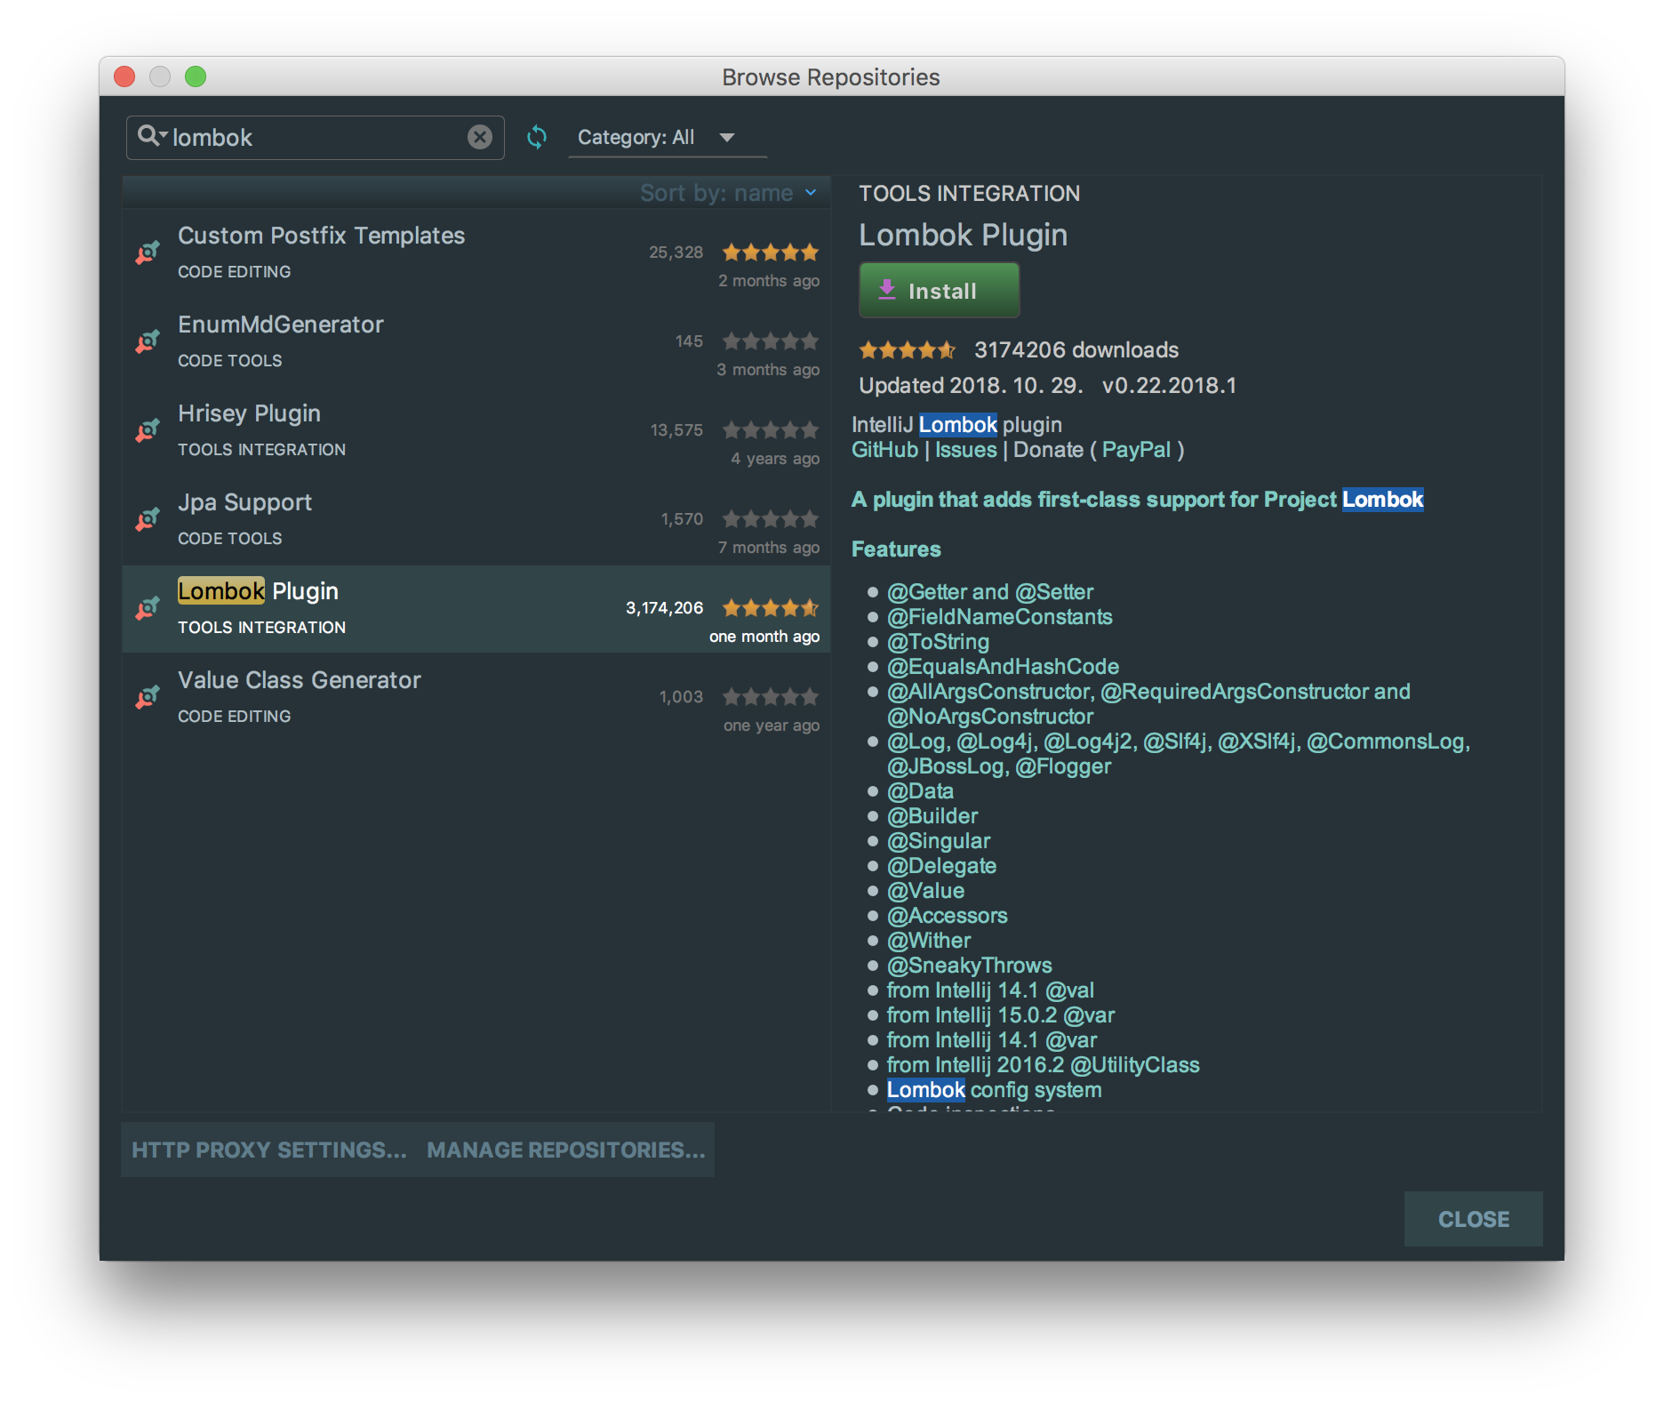Open the GitHub link
Viewport: 1664px width, 1403px height.
click(884, 450)
